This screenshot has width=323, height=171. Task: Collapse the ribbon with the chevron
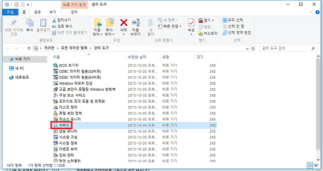click(311, 13)
